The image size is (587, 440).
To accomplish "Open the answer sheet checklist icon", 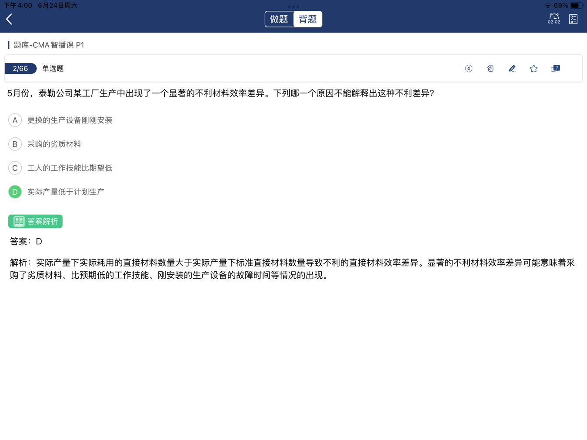I will click(x=573, y=19).
